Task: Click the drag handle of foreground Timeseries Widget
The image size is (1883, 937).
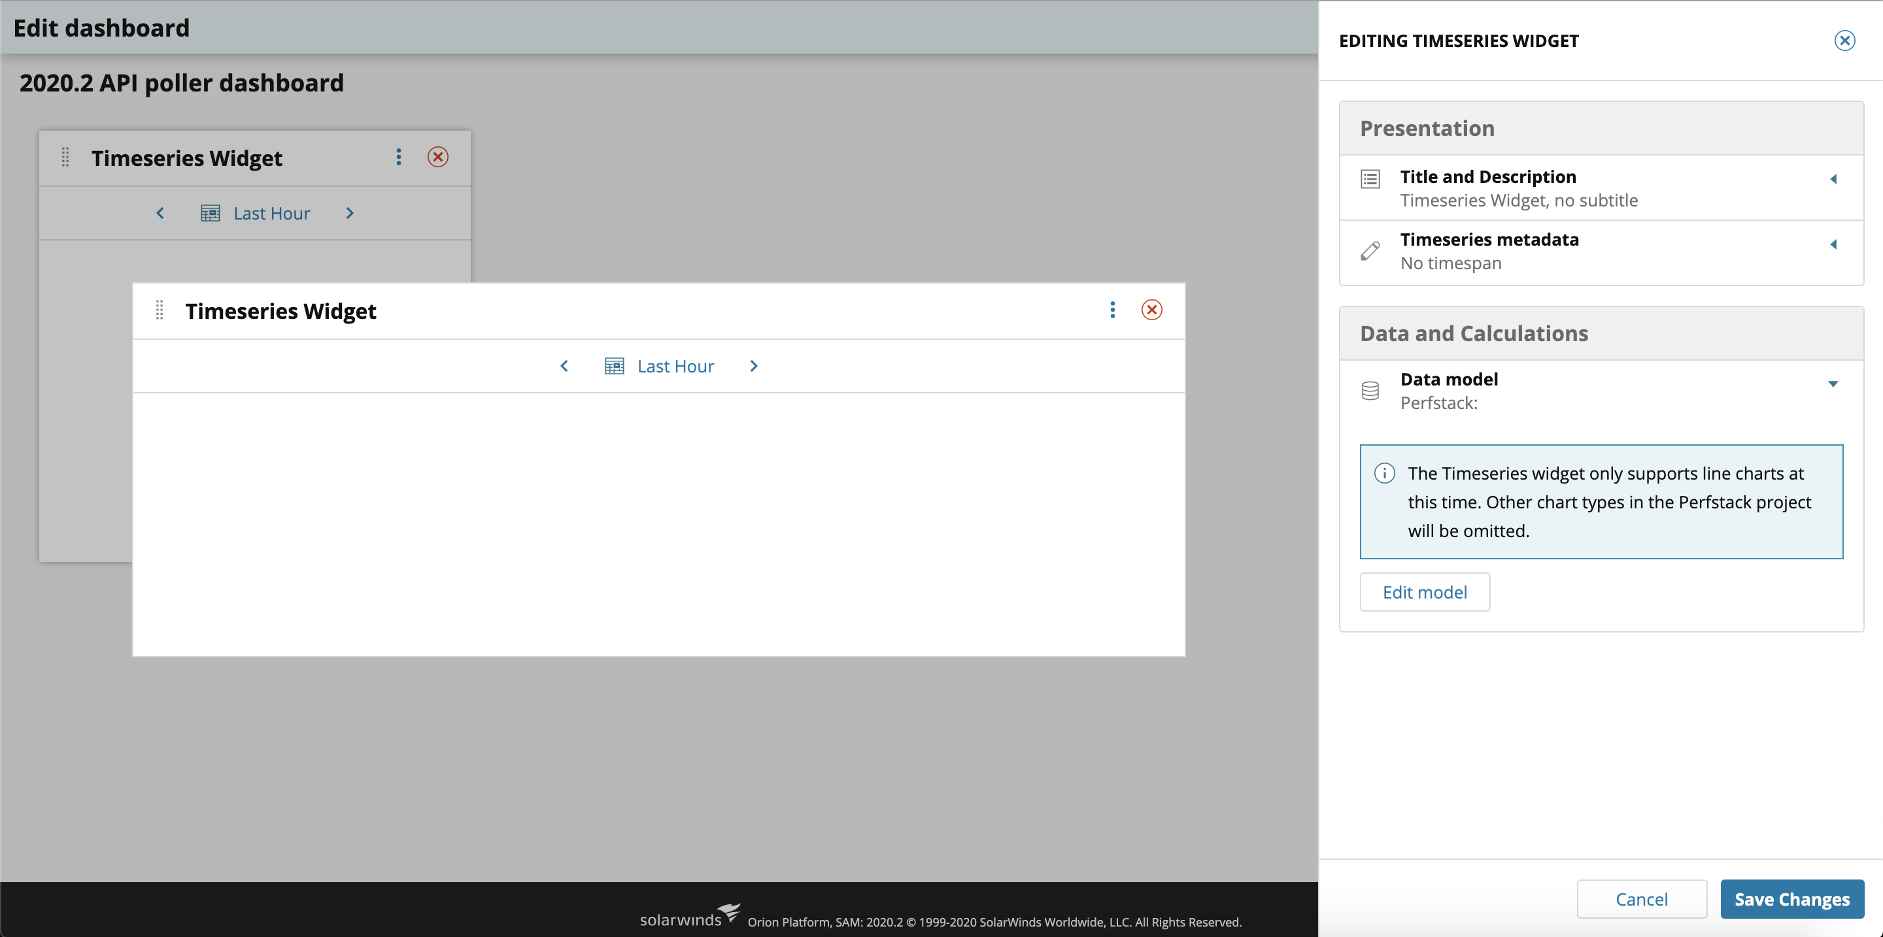Action: click(x=160, y=310)
